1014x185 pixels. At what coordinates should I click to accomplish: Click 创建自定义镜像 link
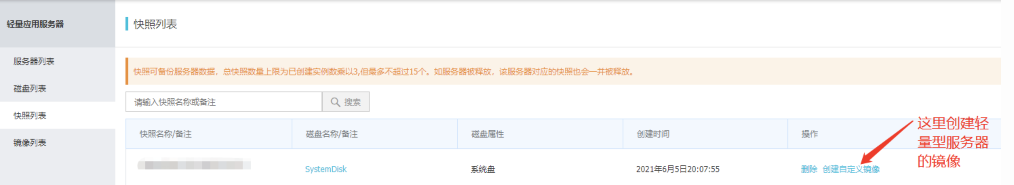click(x=851, y=169)
